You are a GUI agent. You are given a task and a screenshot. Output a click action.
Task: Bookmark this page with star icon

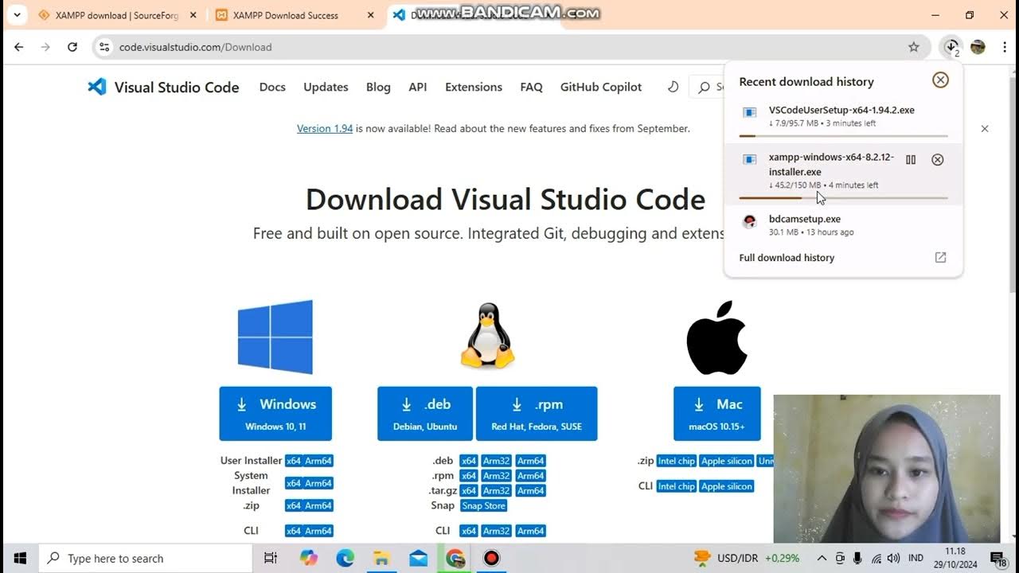point(914,47)
